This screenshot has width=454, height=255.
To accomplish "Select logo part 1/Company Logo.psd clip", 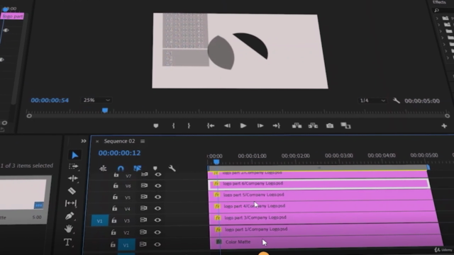I will click(x=325, y=229).
